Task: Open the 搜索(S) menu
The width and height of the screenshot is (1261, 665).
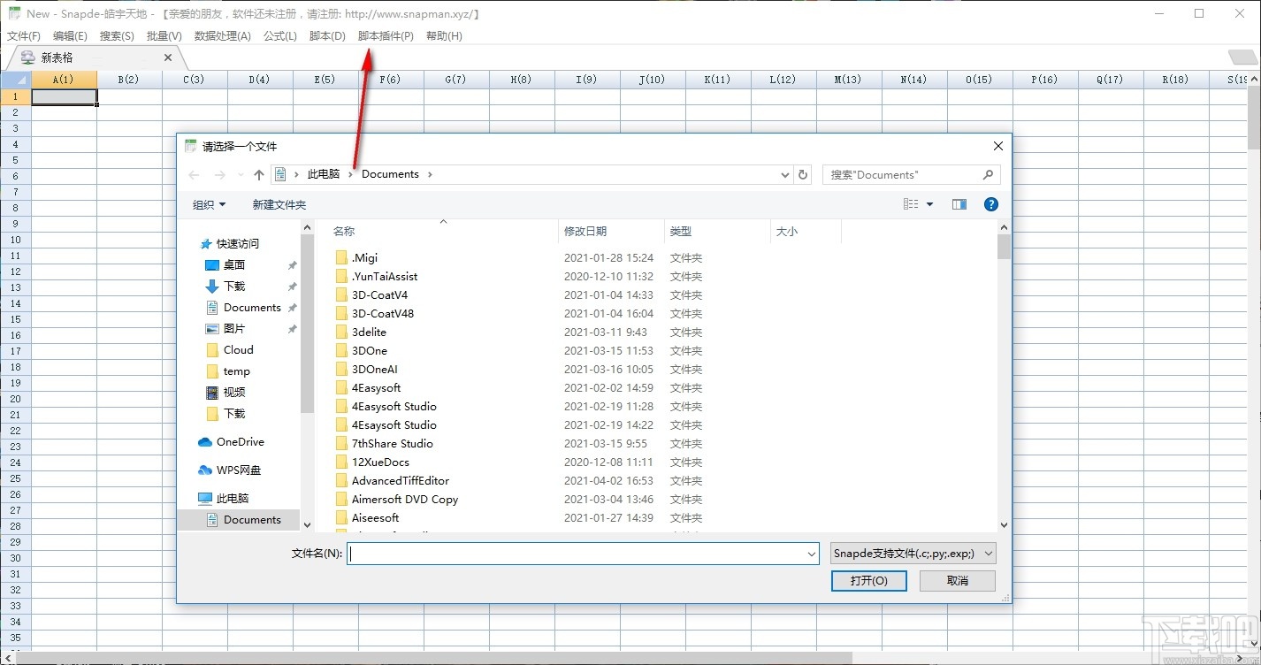Action: 117,36
